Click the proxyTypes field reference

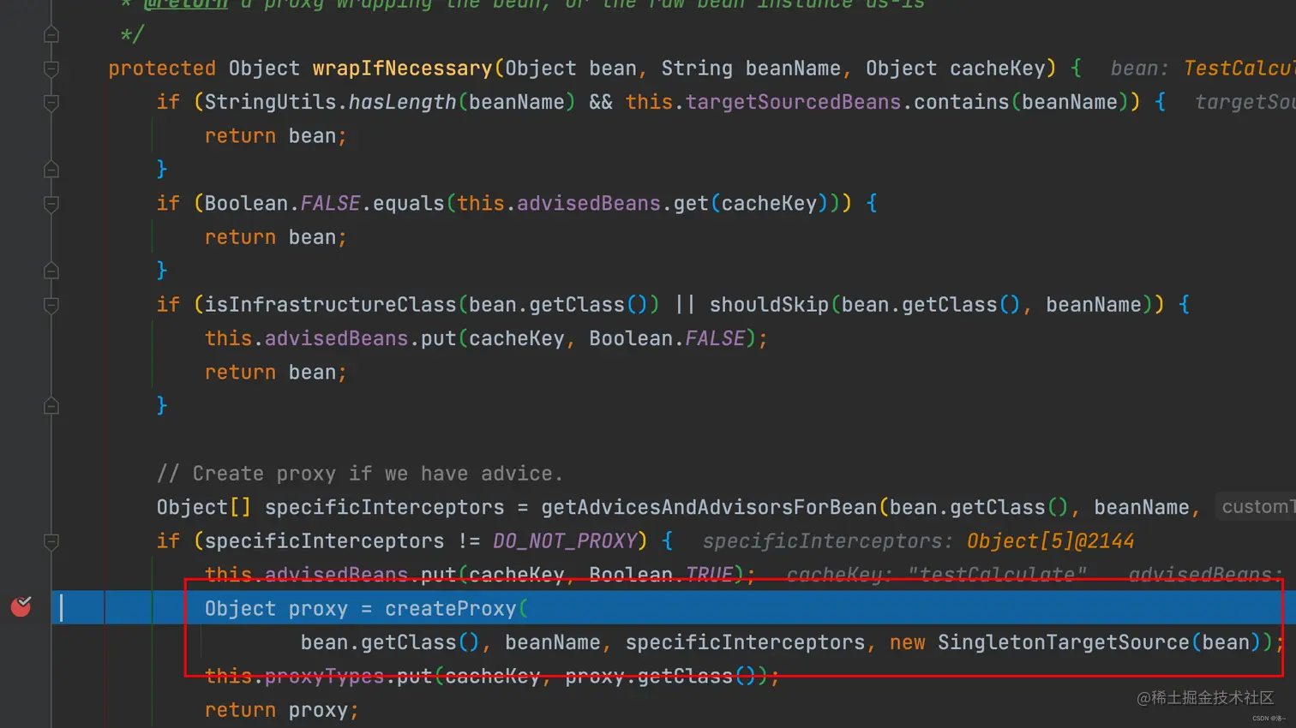pos(324,677)
